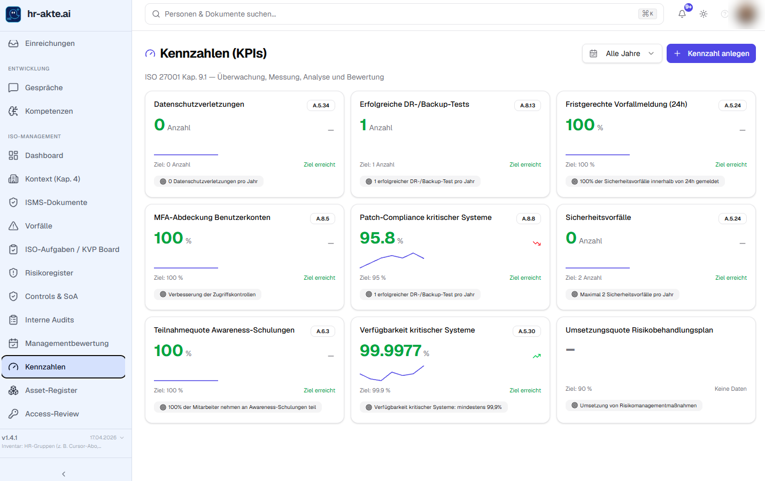Click the target icon on MFA-Abdeckung goal chip
765x481 pixels.
[x=163, y=295]
